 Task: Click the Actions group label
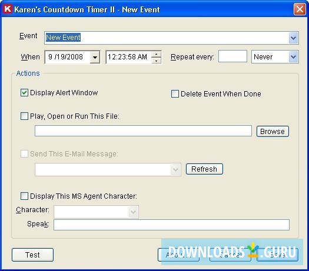tap(28, 73)
